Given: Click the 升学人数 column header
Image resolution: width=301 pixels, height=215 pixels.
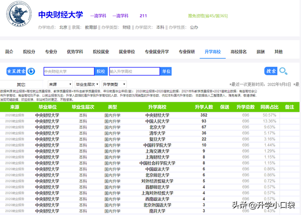Looking at the screenshot, I should (204, 107).
